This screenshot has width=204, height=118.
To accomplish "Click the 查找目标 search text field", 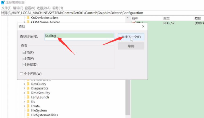I will tap(79, 37).
